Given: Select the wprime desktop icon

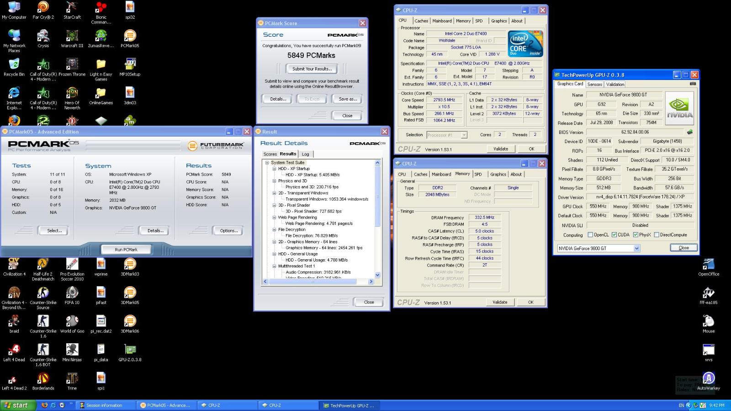Looking at the screenshot, I should click(101, 267).
